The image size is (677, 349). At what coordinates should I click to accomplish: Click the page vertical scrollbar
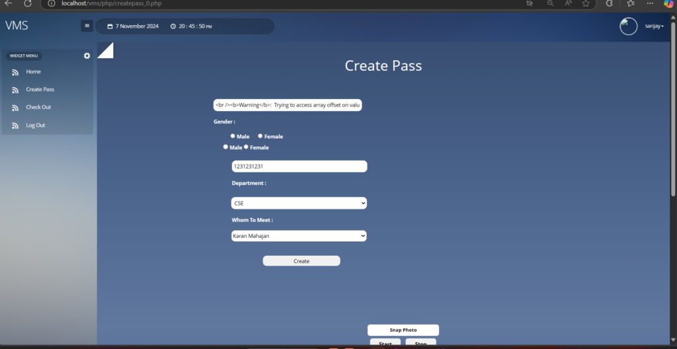pos(673,108)
